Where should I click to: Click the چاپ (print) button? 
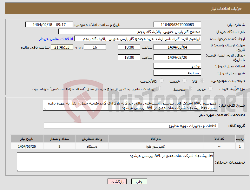(139, 181)
